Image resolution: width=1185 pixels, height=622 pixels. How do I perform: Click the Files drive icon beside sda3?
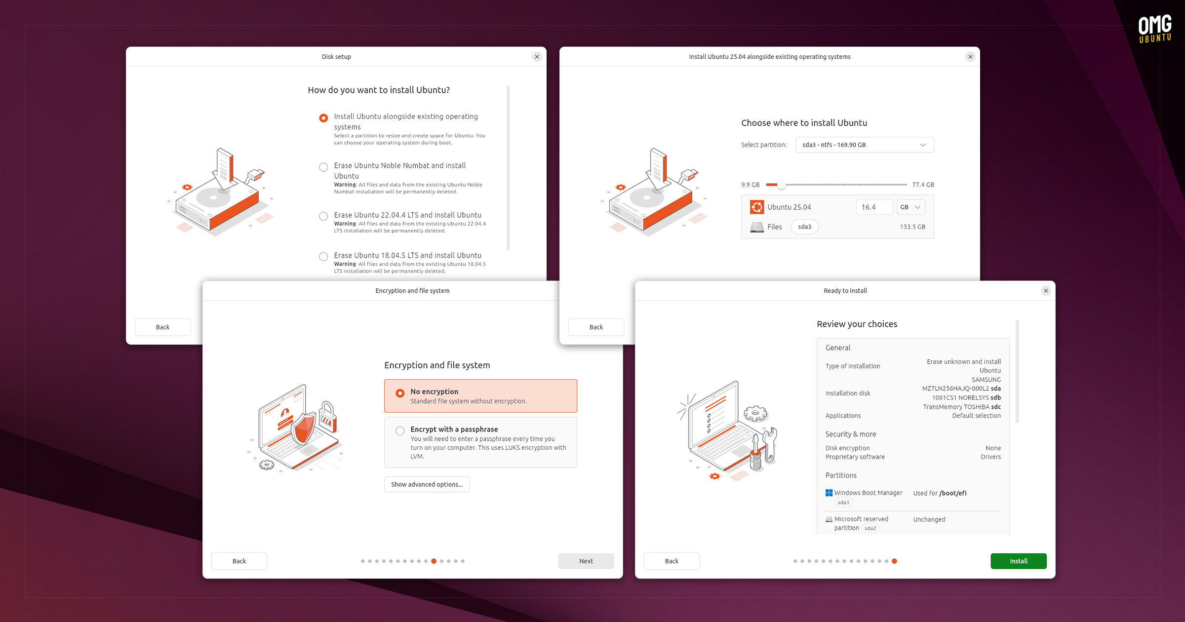756,227
